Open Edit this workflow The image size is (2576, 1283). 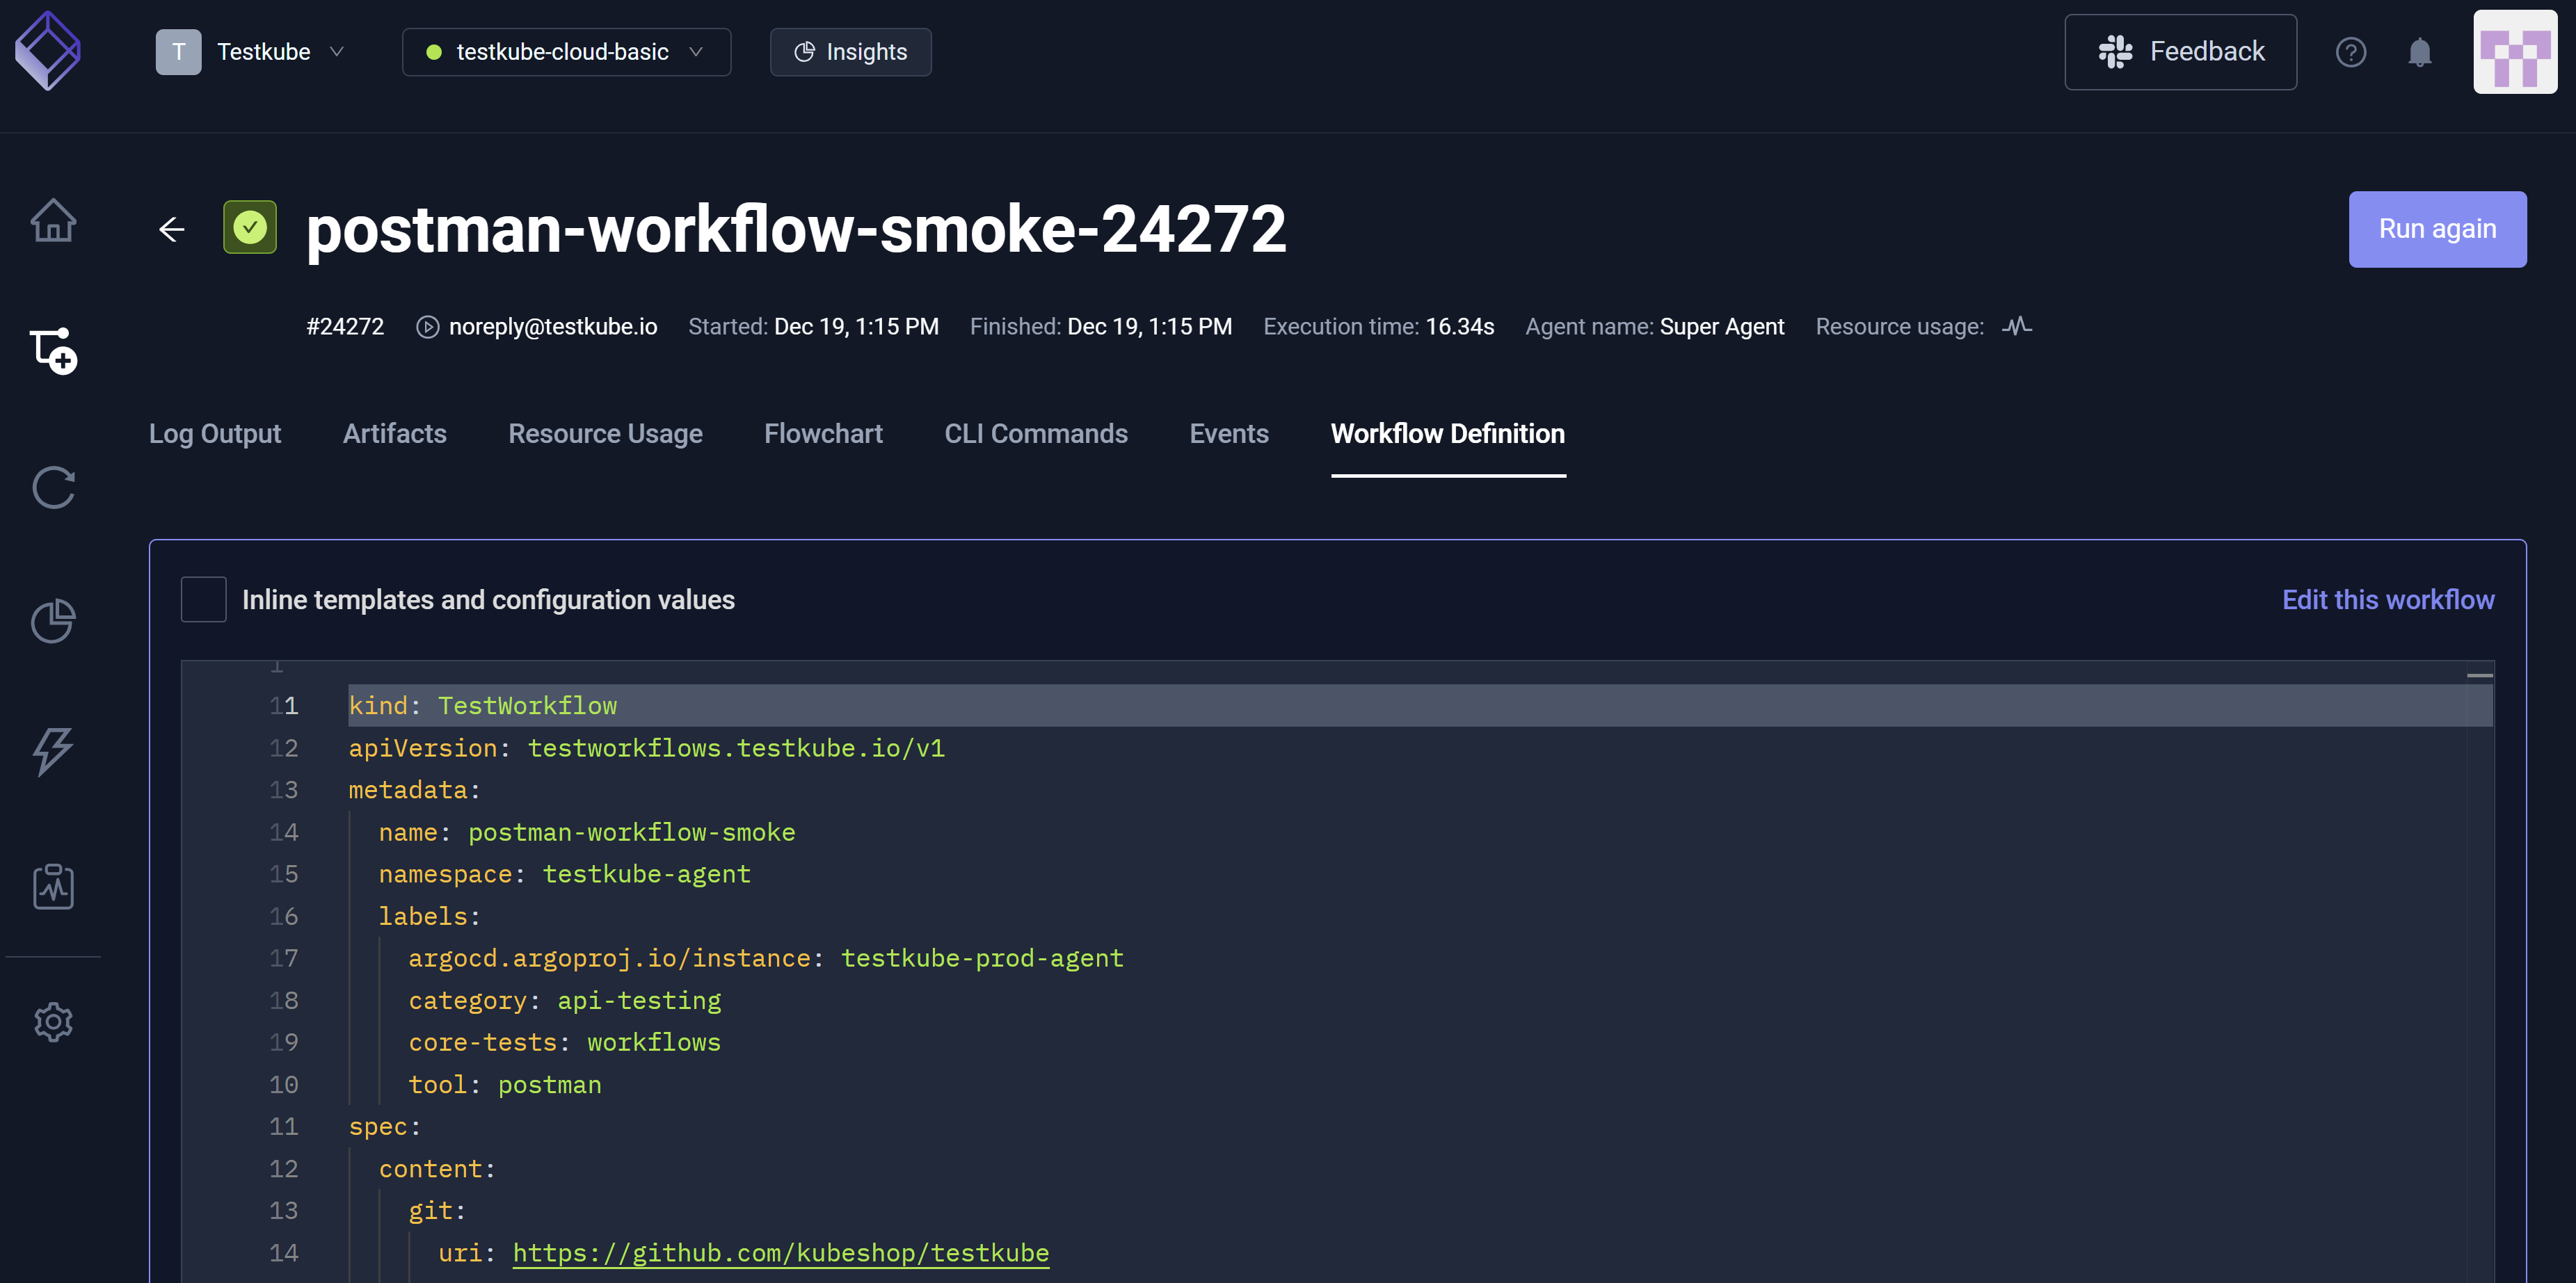(x=2388, y=599)
